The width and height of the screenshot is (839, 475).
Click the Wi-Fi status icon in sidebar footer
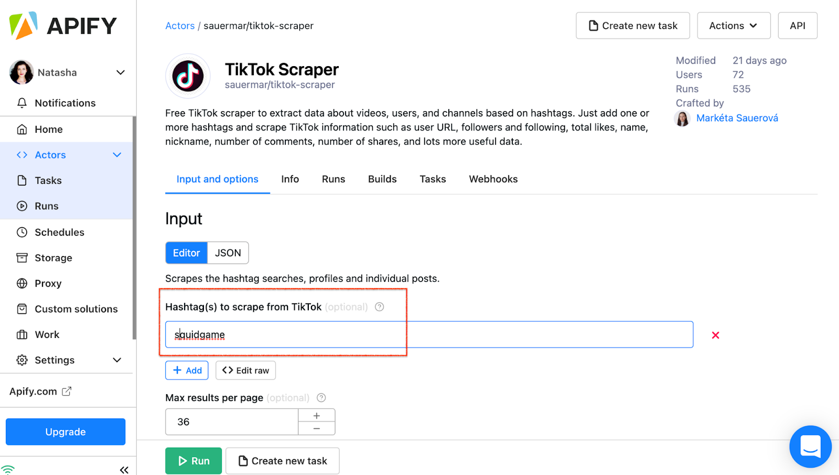[x=8, y=469]
